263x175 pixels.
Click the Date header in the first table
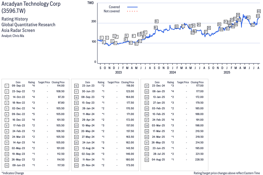click(x=18, y=82)
